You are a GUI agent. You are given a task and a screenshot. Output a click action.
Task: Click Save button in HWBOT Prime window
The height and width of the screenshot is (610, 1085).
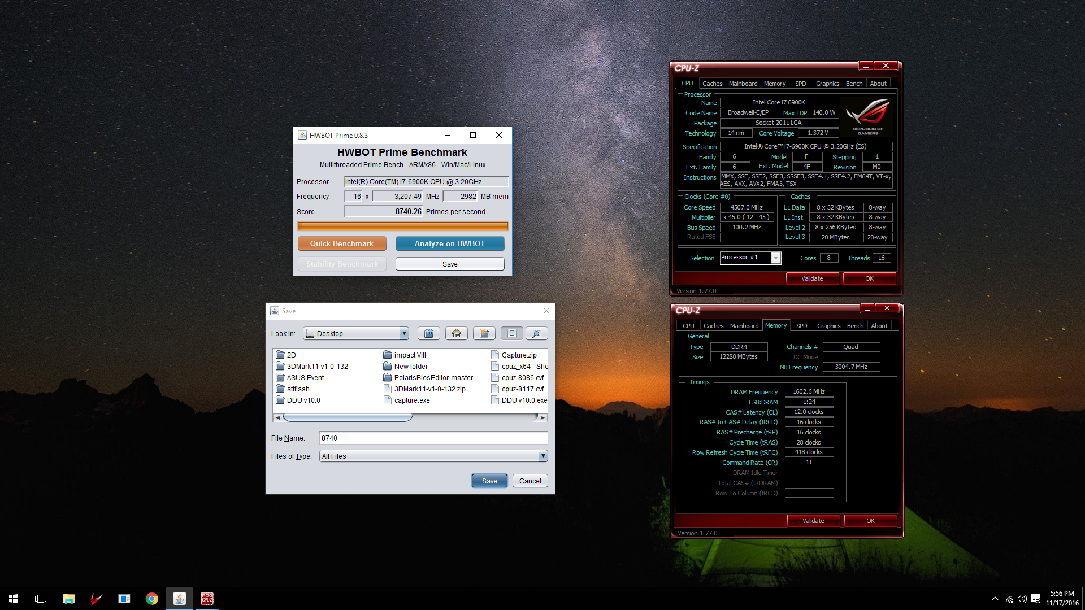point(450,264)
